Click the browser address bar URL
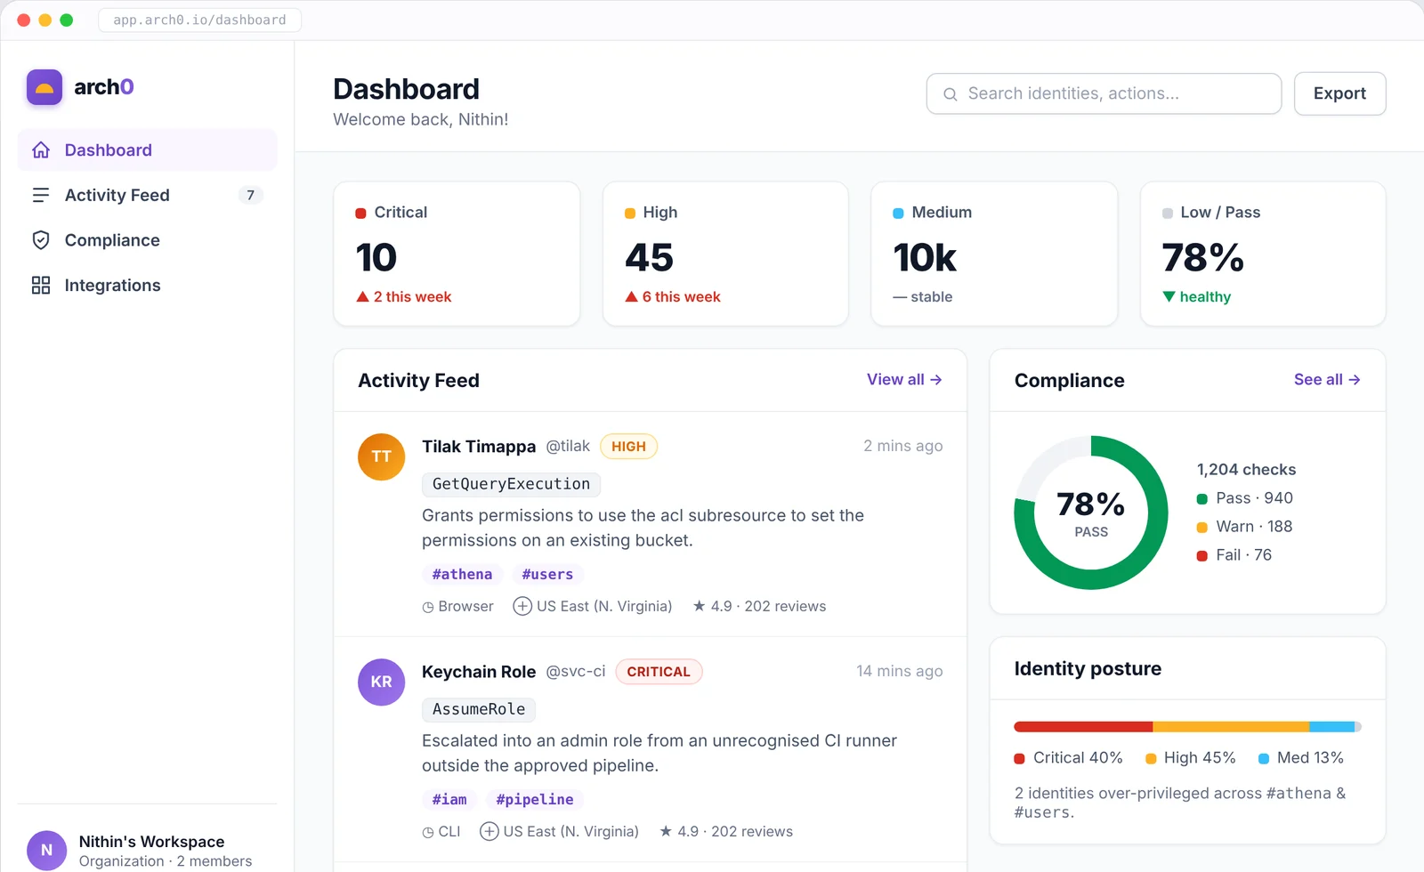Image resolution: width=1424 pixels, height=872 pixels. (199, 20)
